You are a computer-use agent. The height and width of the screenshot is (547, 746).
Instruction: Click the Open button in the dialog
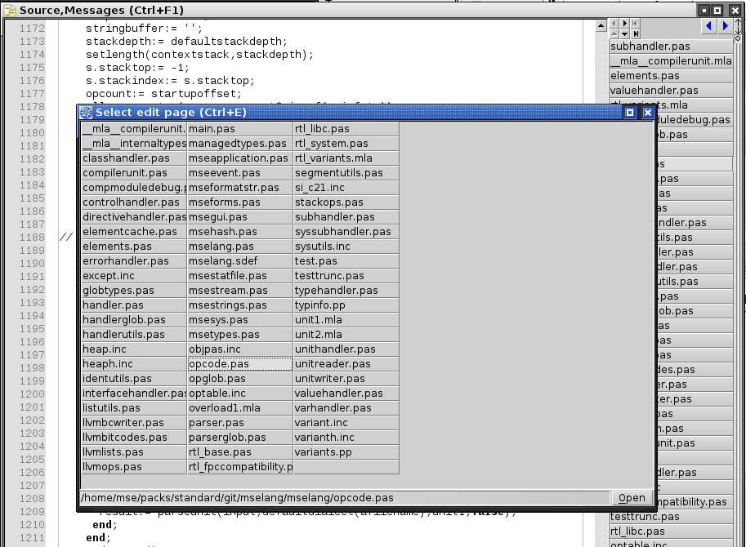pos(632,498)
